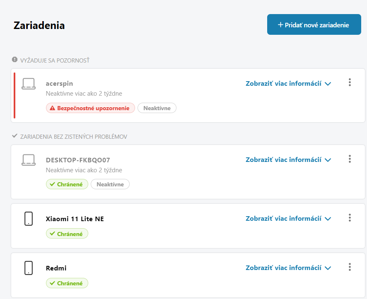Click the Redmi phone icon
367x299 pixels.
click(x=29, y=268)
